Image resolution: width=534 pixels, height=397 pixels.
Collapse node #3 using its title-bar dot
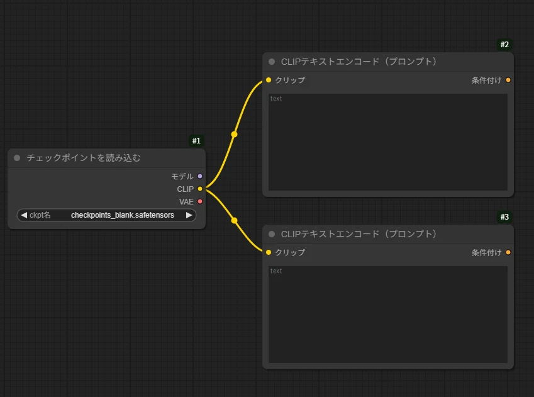pyautogui.click(x=272, y=234)
